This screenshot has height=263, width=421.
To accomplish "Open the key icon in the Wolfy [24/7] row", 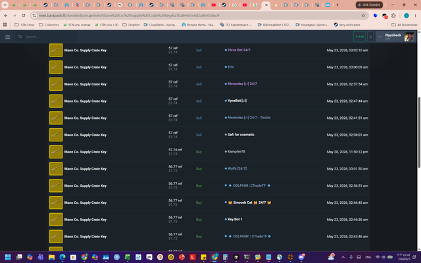I will tap(56, 168).
